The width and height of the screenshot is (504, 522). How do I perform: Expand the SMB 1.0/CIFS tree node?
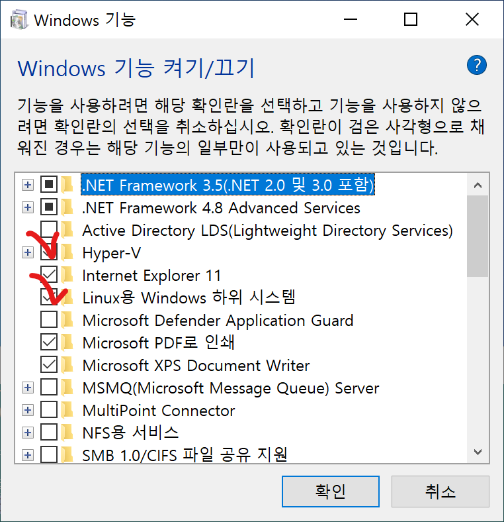coord(28,455)
